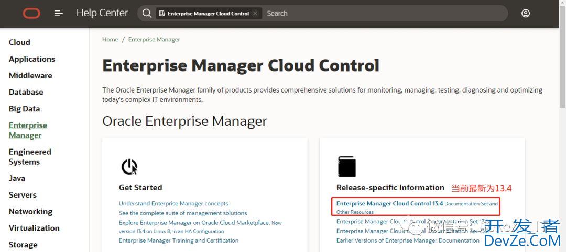Select Enterprise Manager in the sidebar

coord(28,130)
